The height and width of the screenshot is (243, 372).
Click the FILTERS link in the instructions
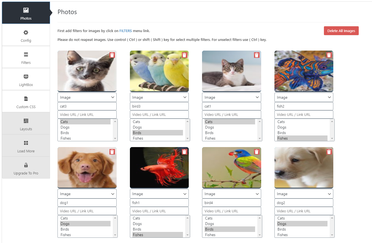point(125,31)
